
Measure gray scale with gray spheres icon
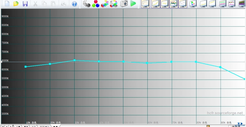click(x=86, y=4)
